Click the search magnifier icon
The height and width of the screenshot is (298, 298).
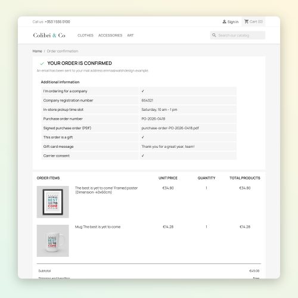click(x=214, y=35)
